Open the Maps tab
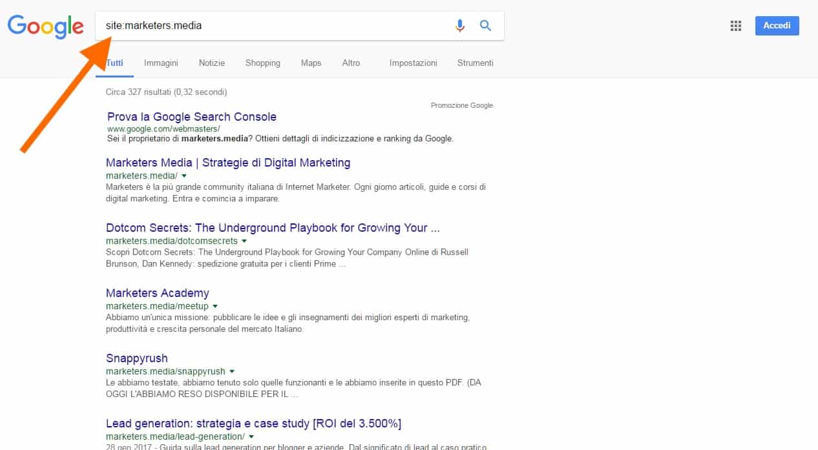 [311, 63]
